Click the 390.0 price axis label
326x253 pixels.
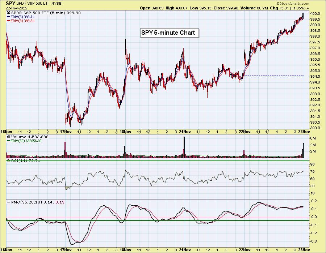click(315, 128)
